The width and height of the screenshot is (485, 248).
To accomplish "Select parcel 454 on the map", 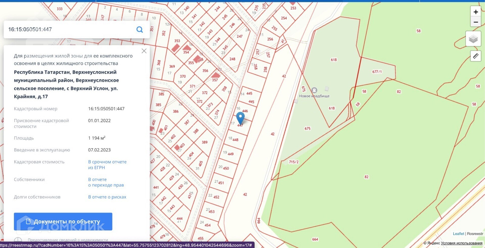I will click(x=208, y=225).
